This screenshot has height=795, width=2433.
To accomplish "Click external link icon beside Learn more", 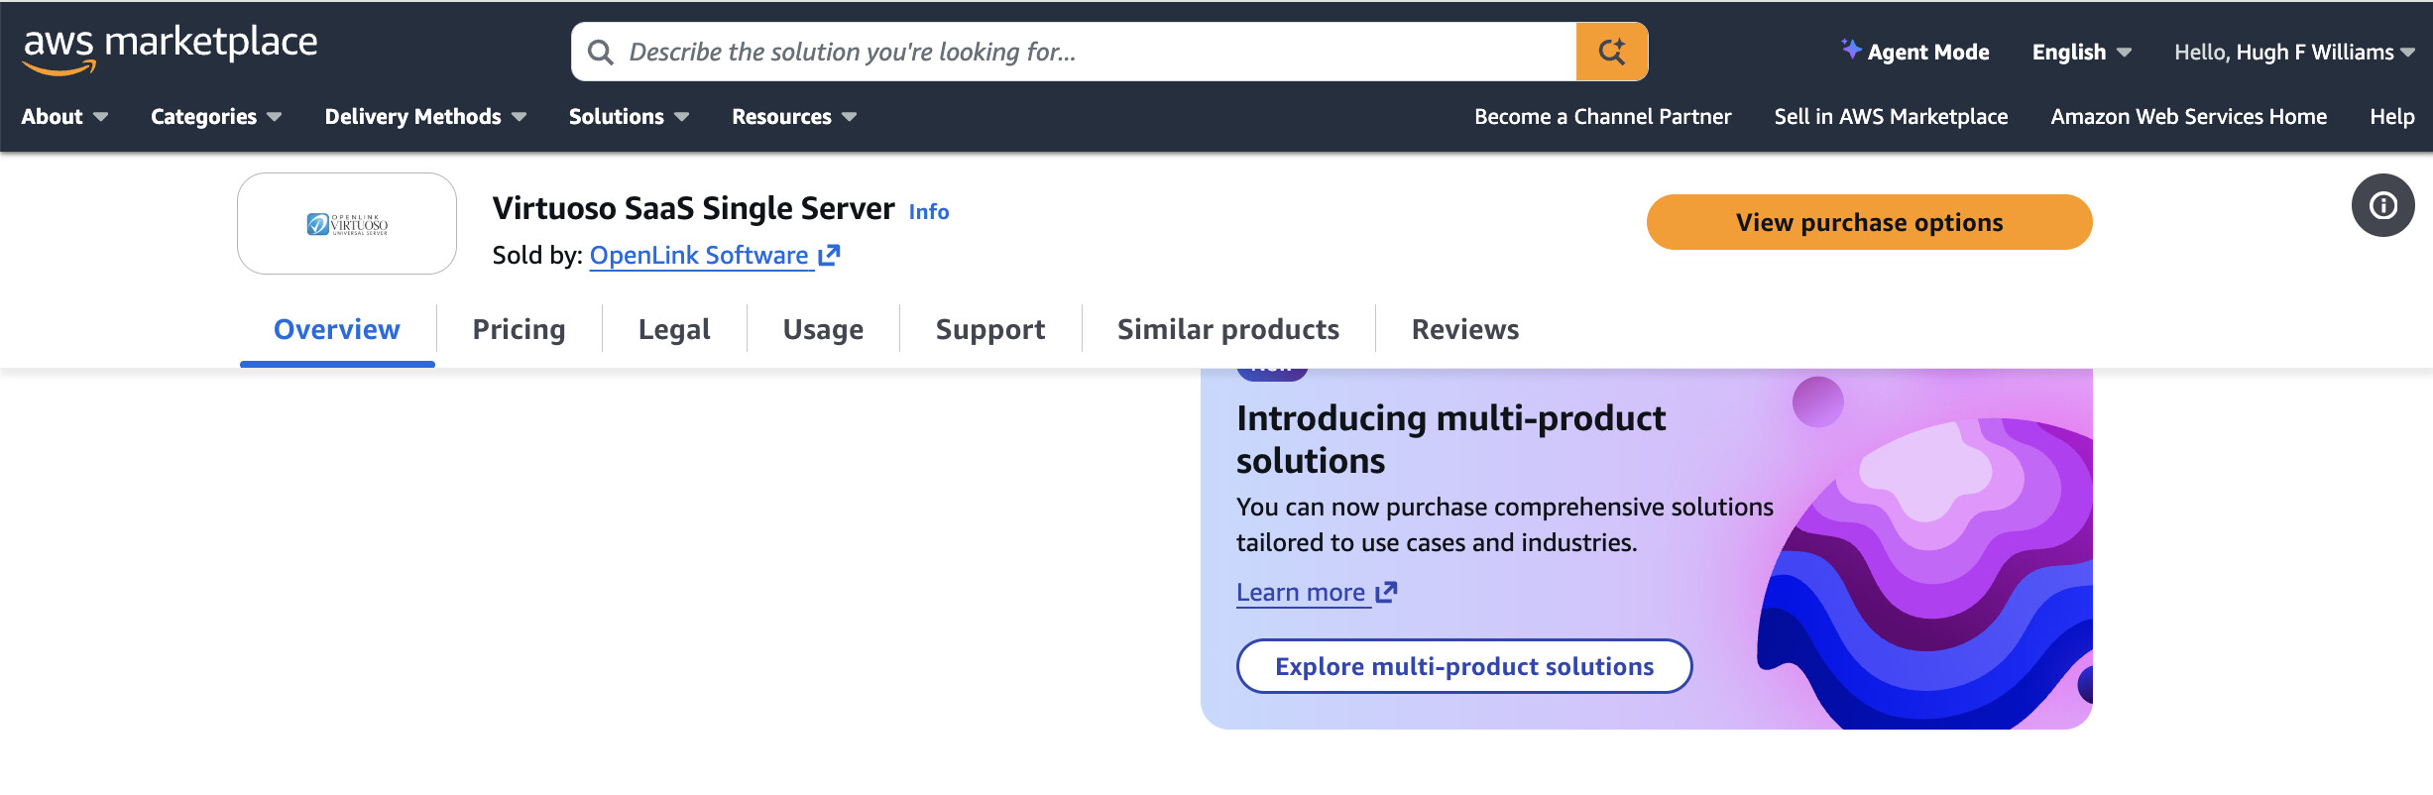I will point(1386,592).
